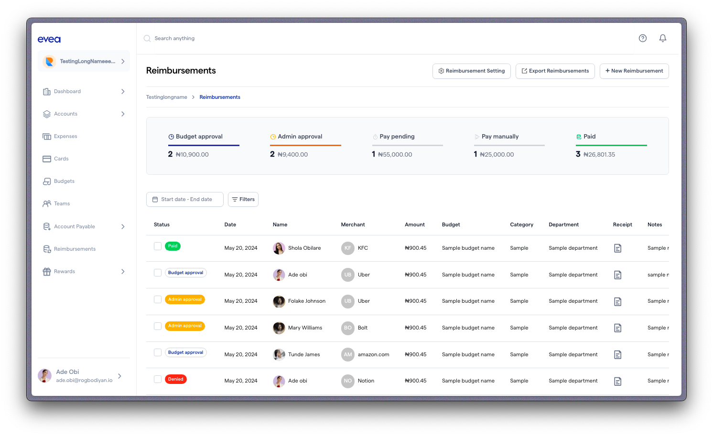Click the Teams sidebar icon
713x436 pixels.
pyautogui.click(x=47, y=204)
